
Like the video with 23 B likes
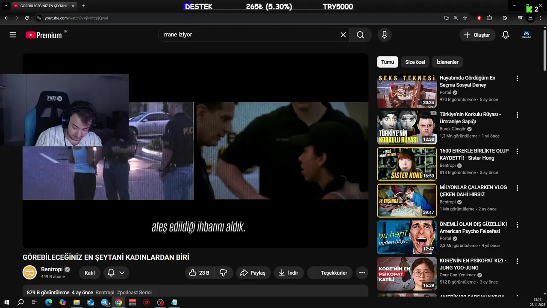pos(200,273)
